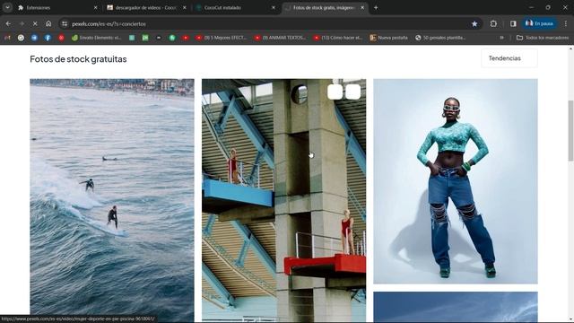Open the unlabeled YouTube bookmark icon

pyautogui.click(x=186, y=38)
